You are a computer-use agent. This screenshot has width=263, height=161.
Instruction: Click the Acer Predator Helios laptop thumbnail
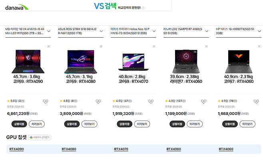click(x=133, y=62)
